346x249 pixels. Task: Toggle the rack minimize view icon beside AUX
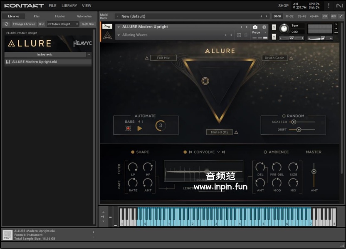[x=341, y=16]
